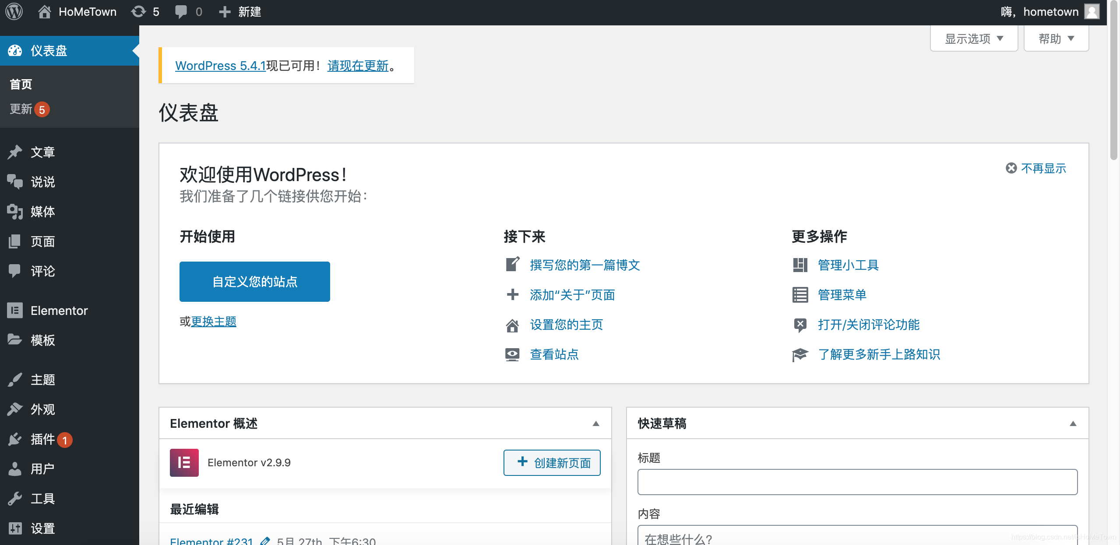Open 更新 submenu item in sidebar
The image size is (1120, 545).
21,109
